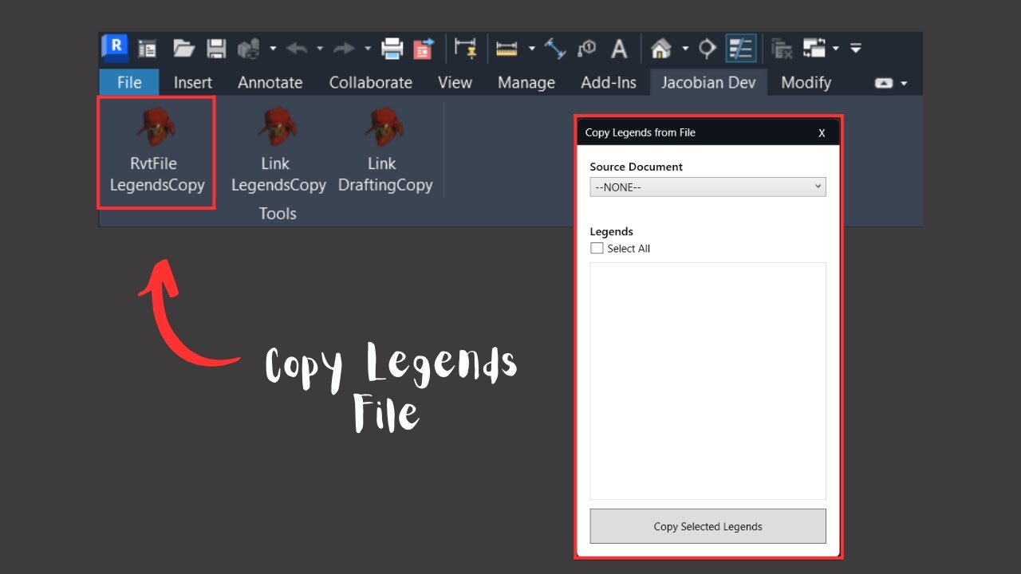
Task: Expand the Undo history dropdown arrow
Action: (320, 49)
